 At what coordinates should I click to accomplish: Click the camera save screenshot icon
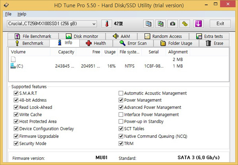(173, 24)
